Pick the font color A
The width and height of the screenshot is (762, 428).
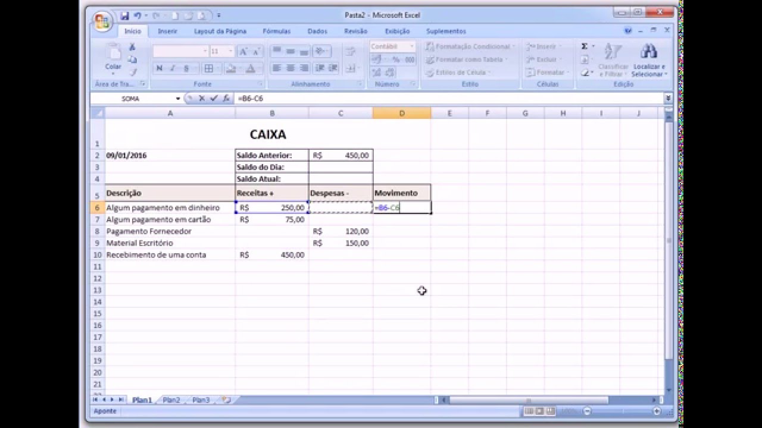(251, 68)
